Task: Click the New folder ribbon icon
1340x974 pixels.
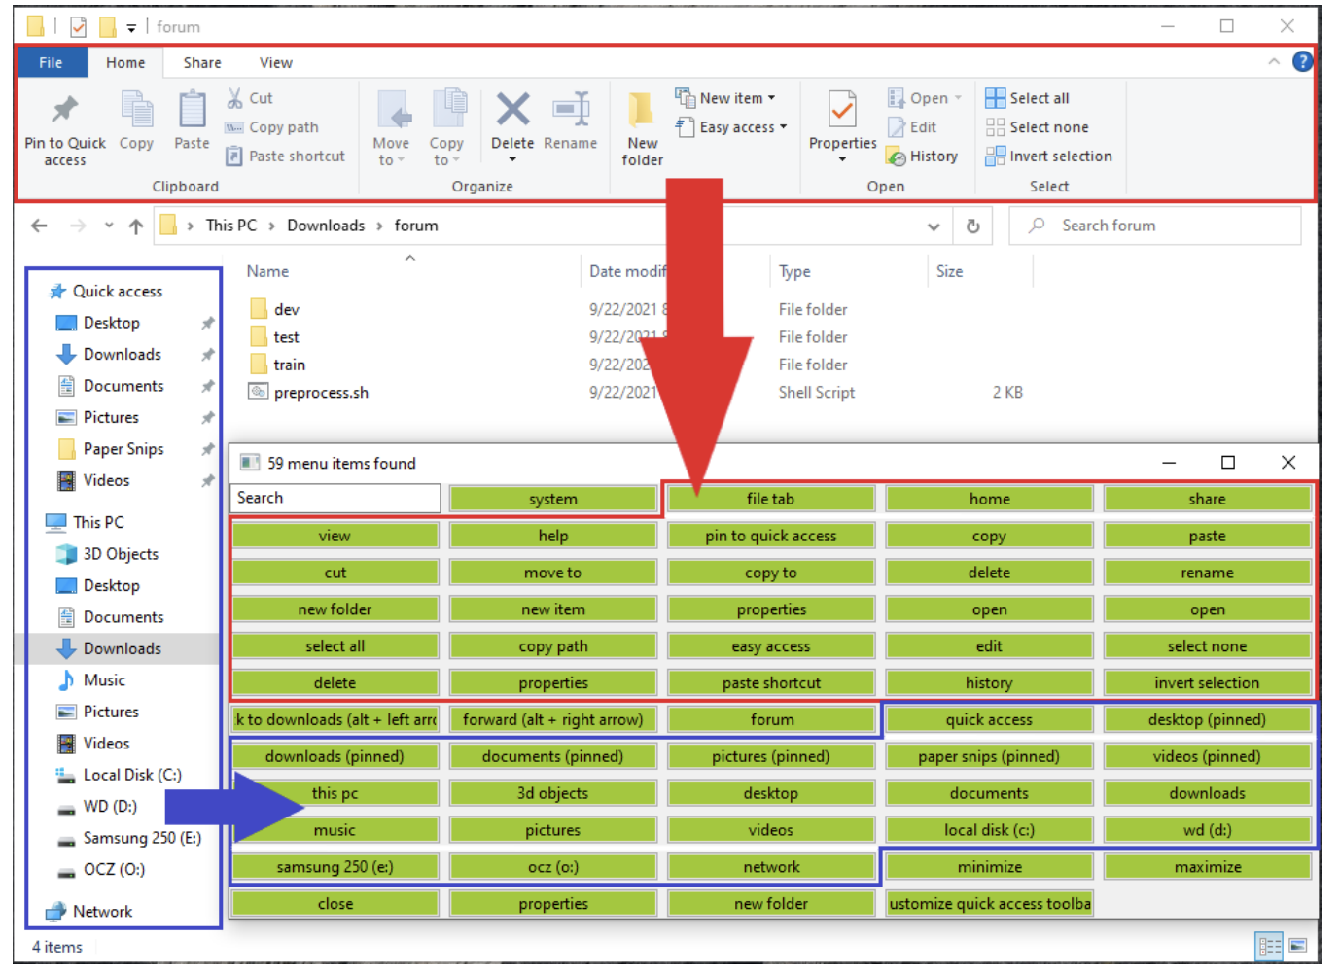Action: tap(642, 112)
